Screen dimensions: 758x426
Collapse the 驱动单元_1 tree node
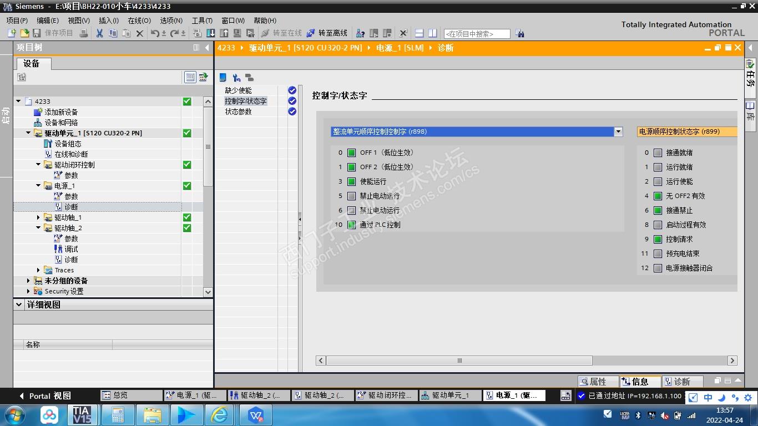(x=28, y=133)
